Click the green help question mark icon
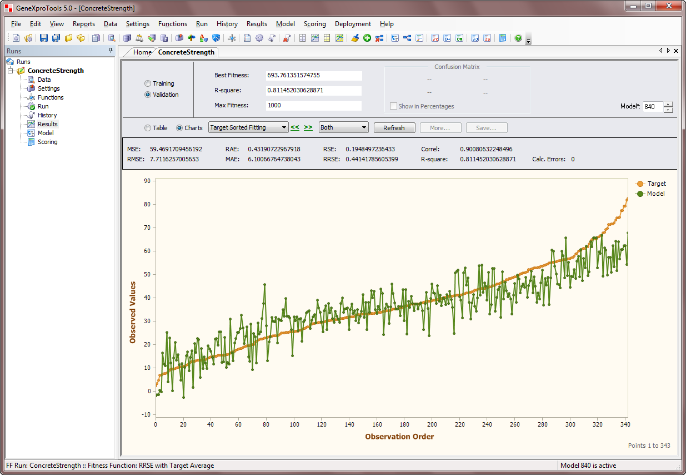This screenshot has width=686, height=475. (x=518, y=38)
